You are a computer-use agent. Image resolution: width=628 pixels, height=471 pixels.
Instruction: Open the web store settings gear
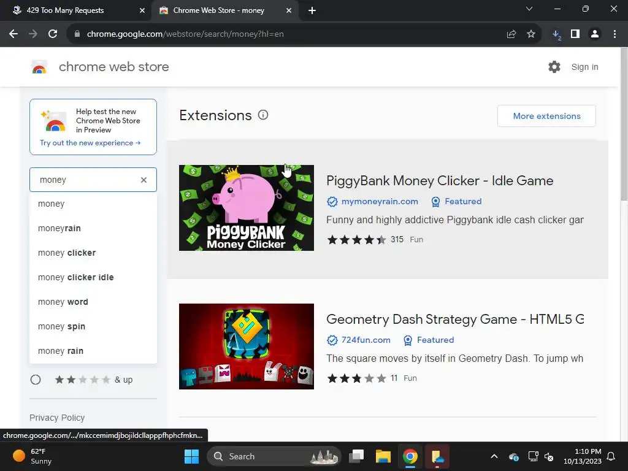coord(554,67)
